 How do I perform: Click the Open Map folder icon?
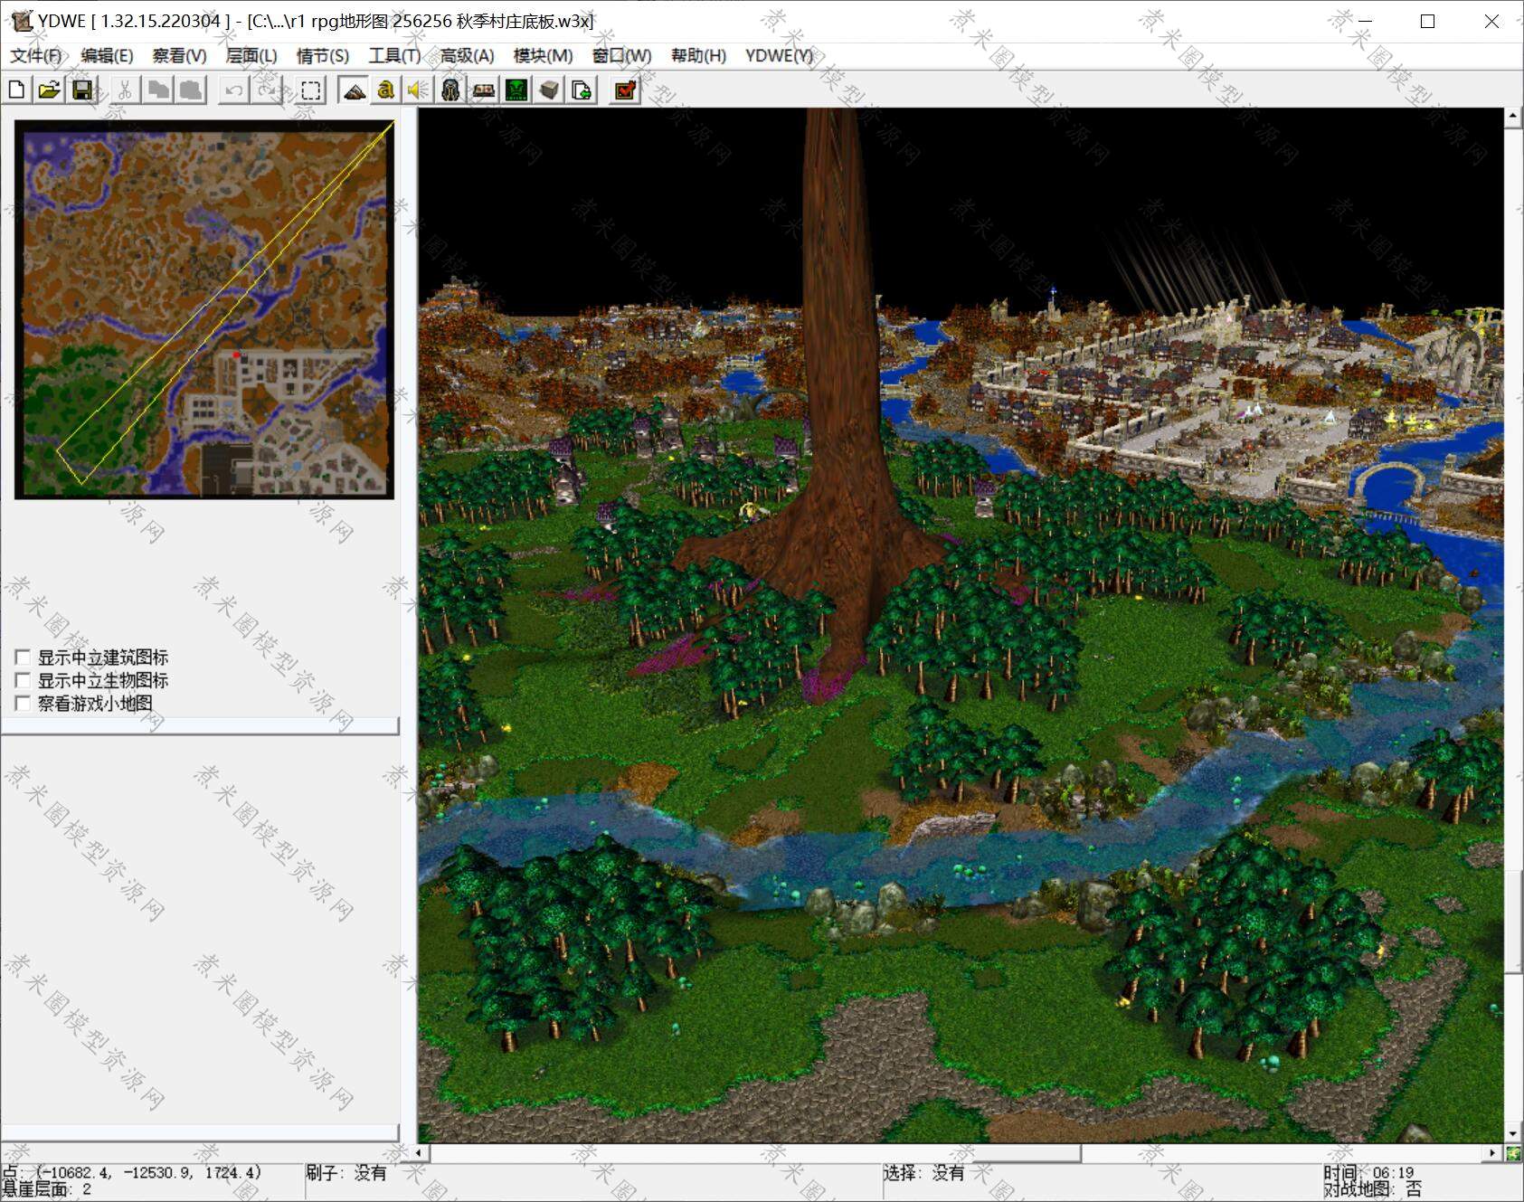coord(50,90)
